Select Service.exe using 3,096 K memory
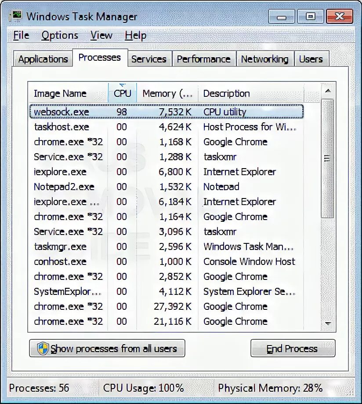The height and width of the screenshot is (404, 362). [x=167, y=231]
